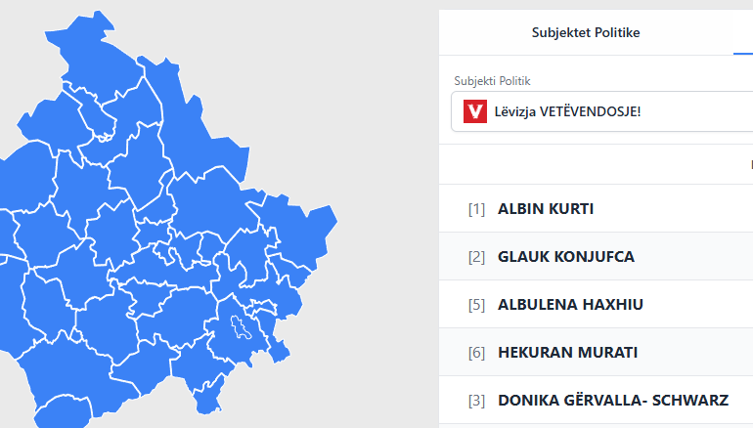753x428 pixels.
Task: Click number [3] beside Donika Gërvalla-Schwarz
Action: tap(476, 401)
